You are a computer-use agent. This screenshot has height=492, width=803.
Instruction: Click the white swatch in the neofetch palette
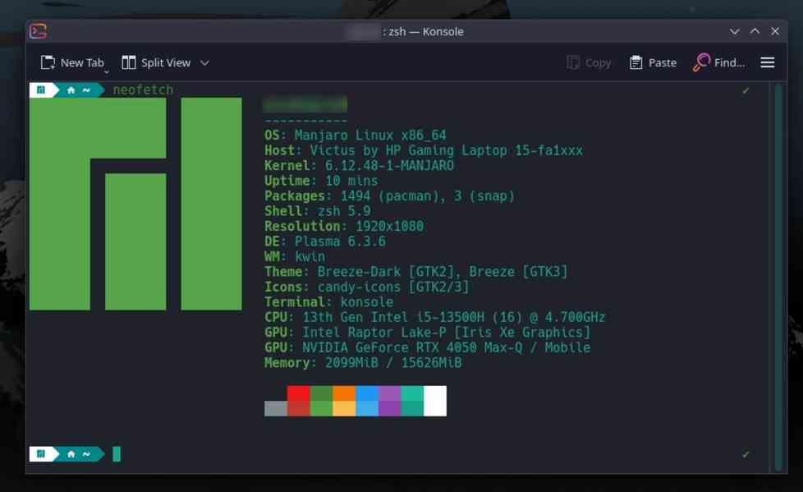point(434,401)
